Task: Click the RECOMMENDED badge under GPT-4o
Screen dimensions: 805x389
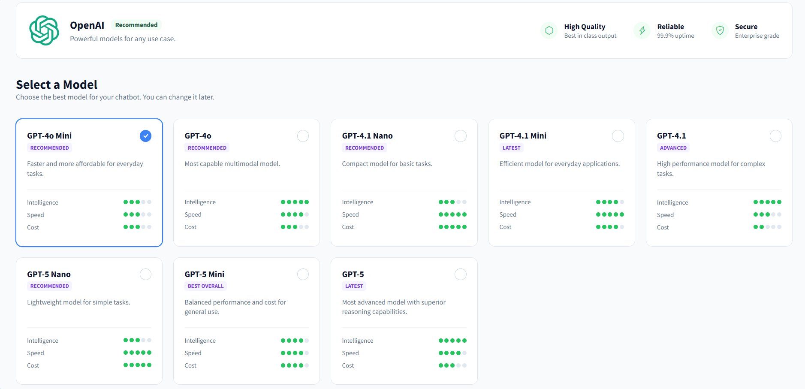Action: tap(207, 148)
